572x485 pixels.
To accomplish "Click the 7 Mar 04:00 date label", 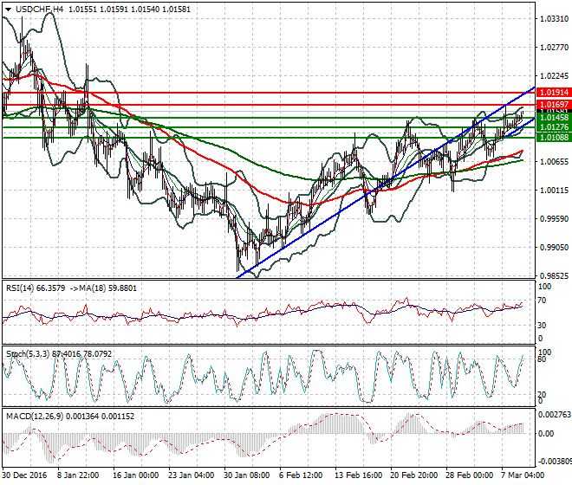I will coord(523,475).
